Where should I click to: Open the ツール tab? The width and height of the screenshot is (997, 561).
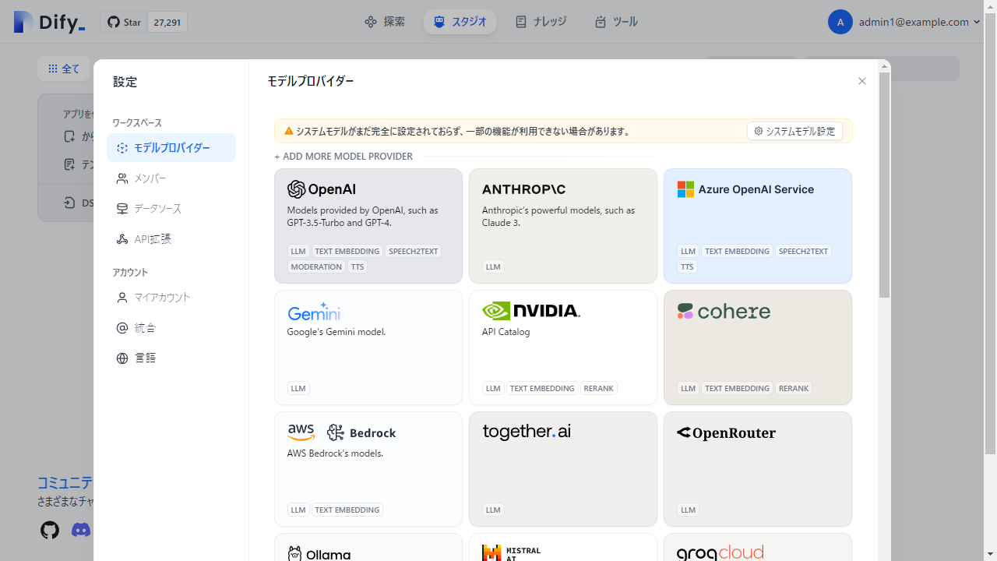(x=616, y=22)
